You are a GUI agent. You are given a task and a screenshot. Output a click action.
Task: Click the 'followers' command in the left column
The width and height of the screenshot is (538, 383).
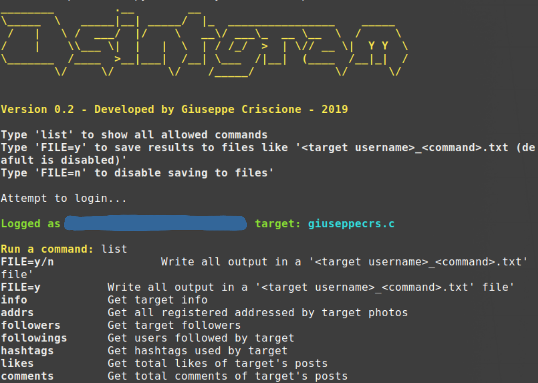(30, 325)
